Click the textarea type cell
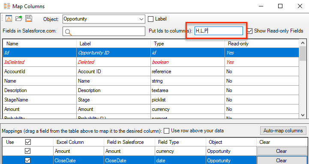309x164 pixels. [188, 90]
